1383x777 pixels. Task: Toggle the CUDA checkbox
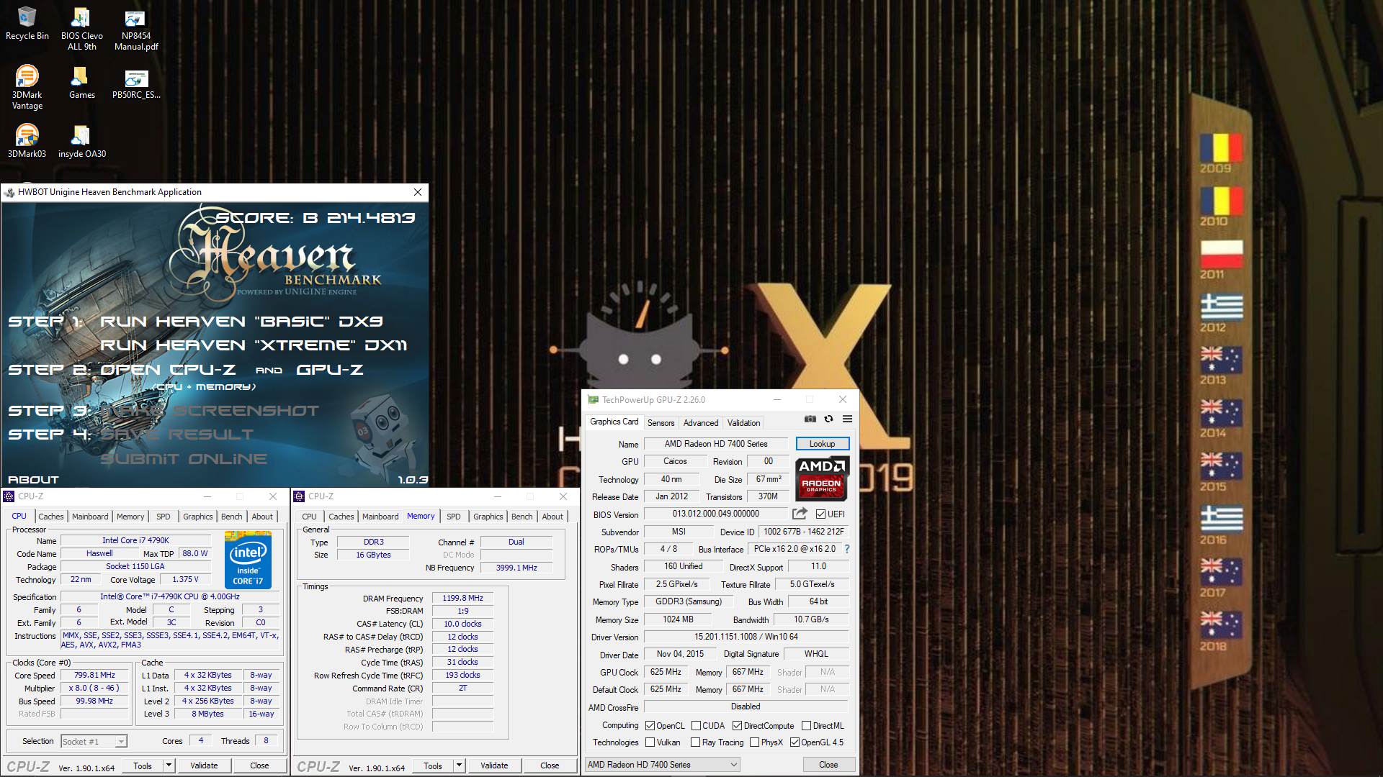[x=696, y=725]
